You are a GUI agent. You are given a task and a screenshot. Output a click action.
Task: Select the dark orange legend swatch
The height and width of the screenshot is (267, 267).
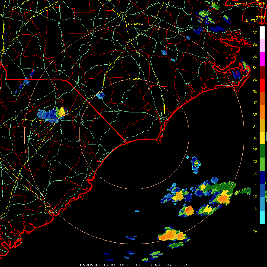(x=262, y=98)
